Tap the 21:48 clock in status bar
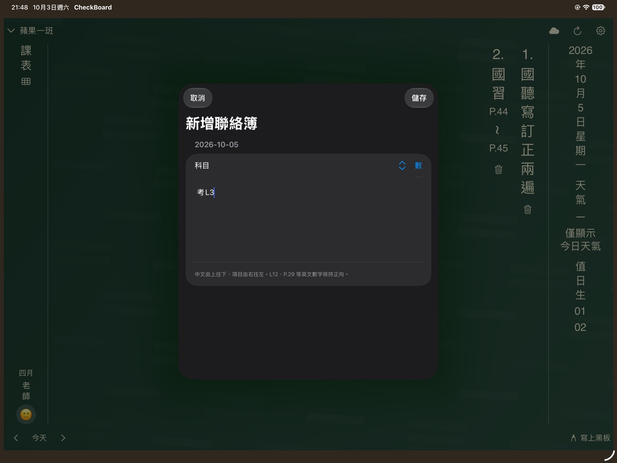Image resolution: width=617 pixels, height=463 pixels. (x=20, y=7)
